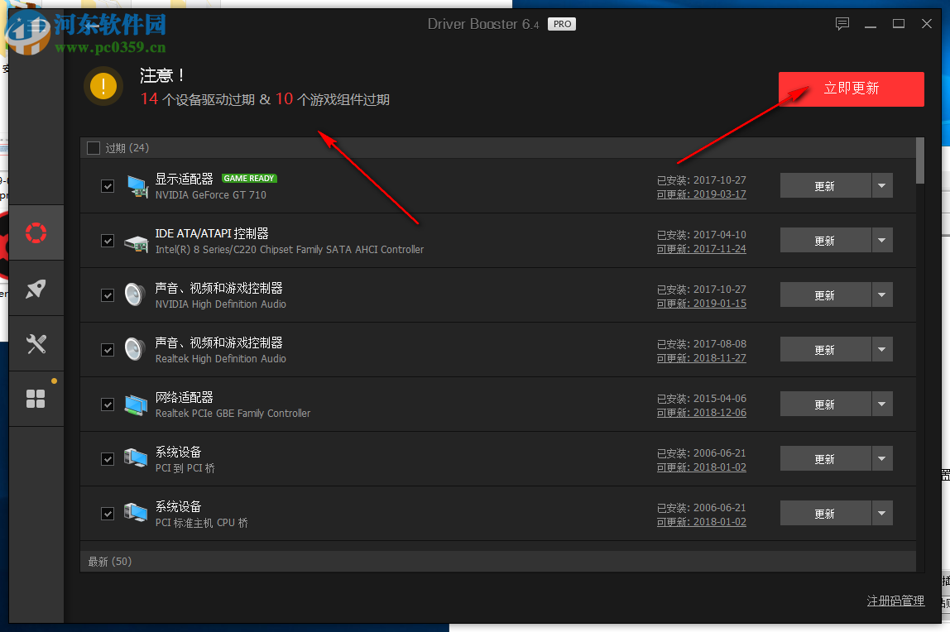Click the Realtek High Definition Audio speaker icon

click(x=135, y=349)
